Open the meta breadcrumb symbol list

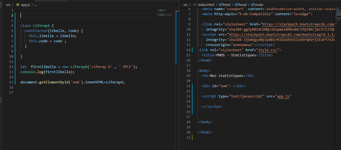[259, 5]
